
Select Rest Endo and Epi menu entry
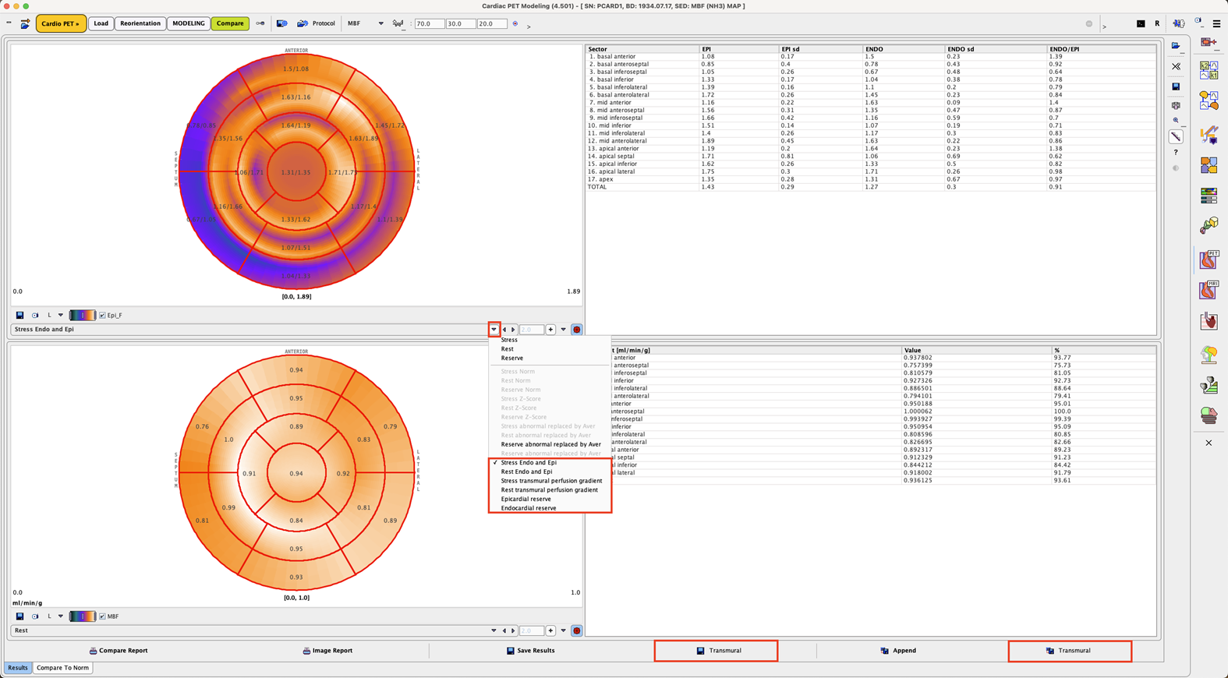(526, 471)
